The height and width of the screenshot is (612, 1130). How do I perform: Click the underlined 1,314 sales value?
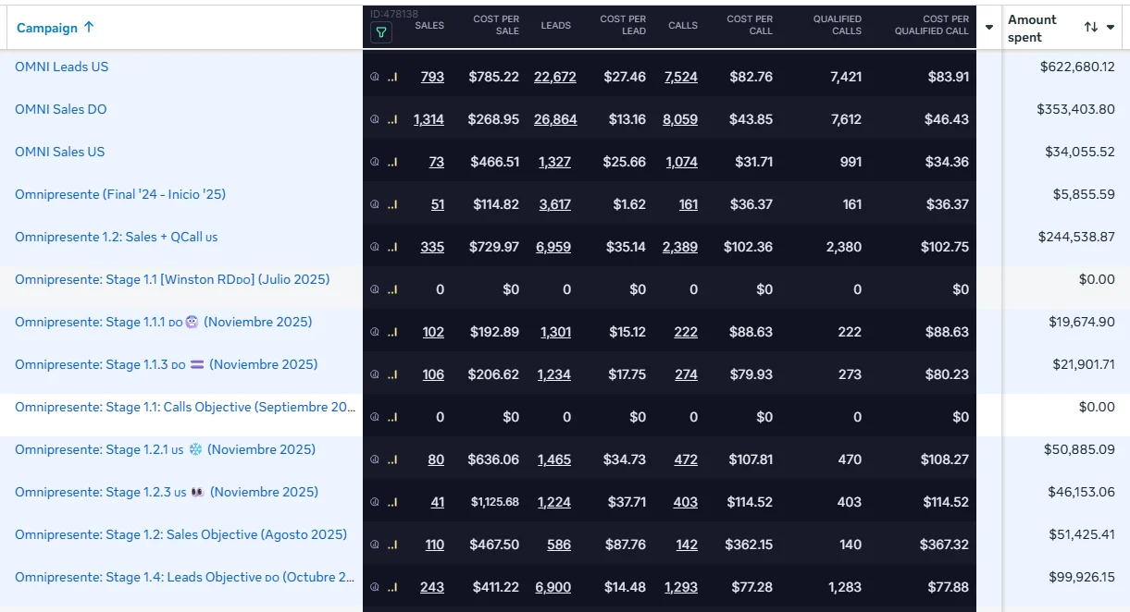(x=428, y=119)
